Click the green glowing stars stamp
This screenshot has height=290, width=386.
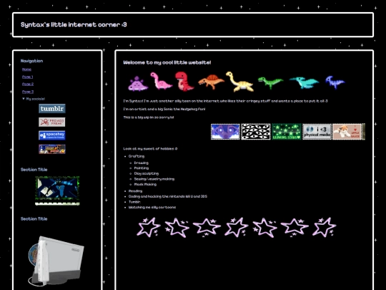(287, 132)
